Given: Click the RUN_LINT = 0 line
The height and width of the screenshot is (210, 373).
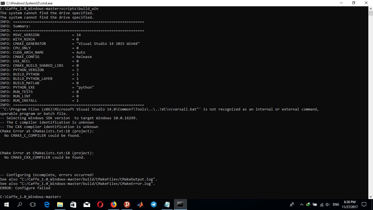Looking at the screenshot, I should coord(39,96).
